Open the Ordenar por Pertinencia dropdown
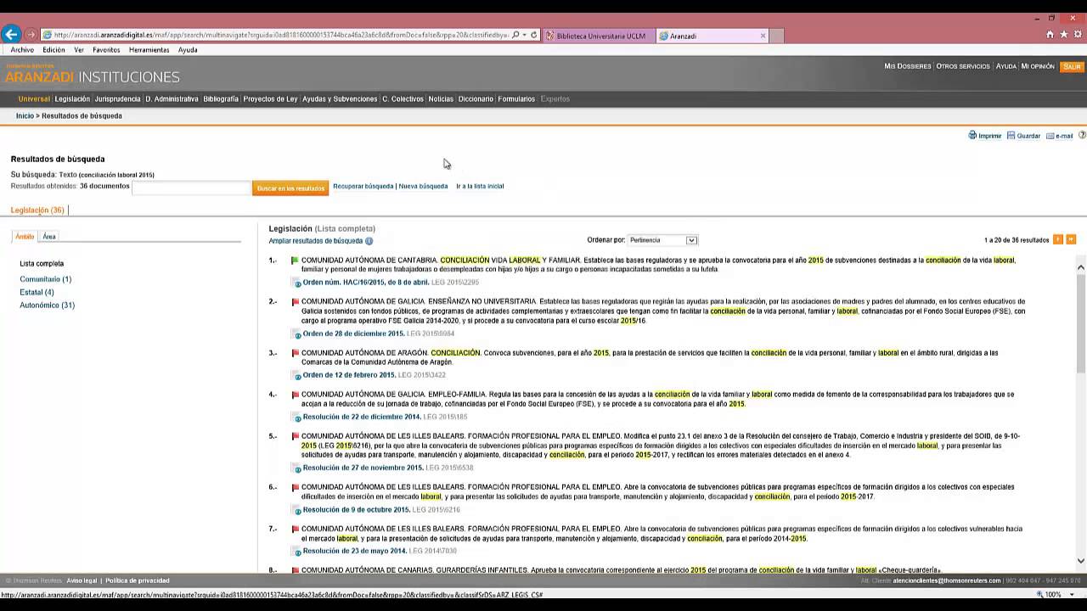The image size is (1087, 611). click(662, 240)
